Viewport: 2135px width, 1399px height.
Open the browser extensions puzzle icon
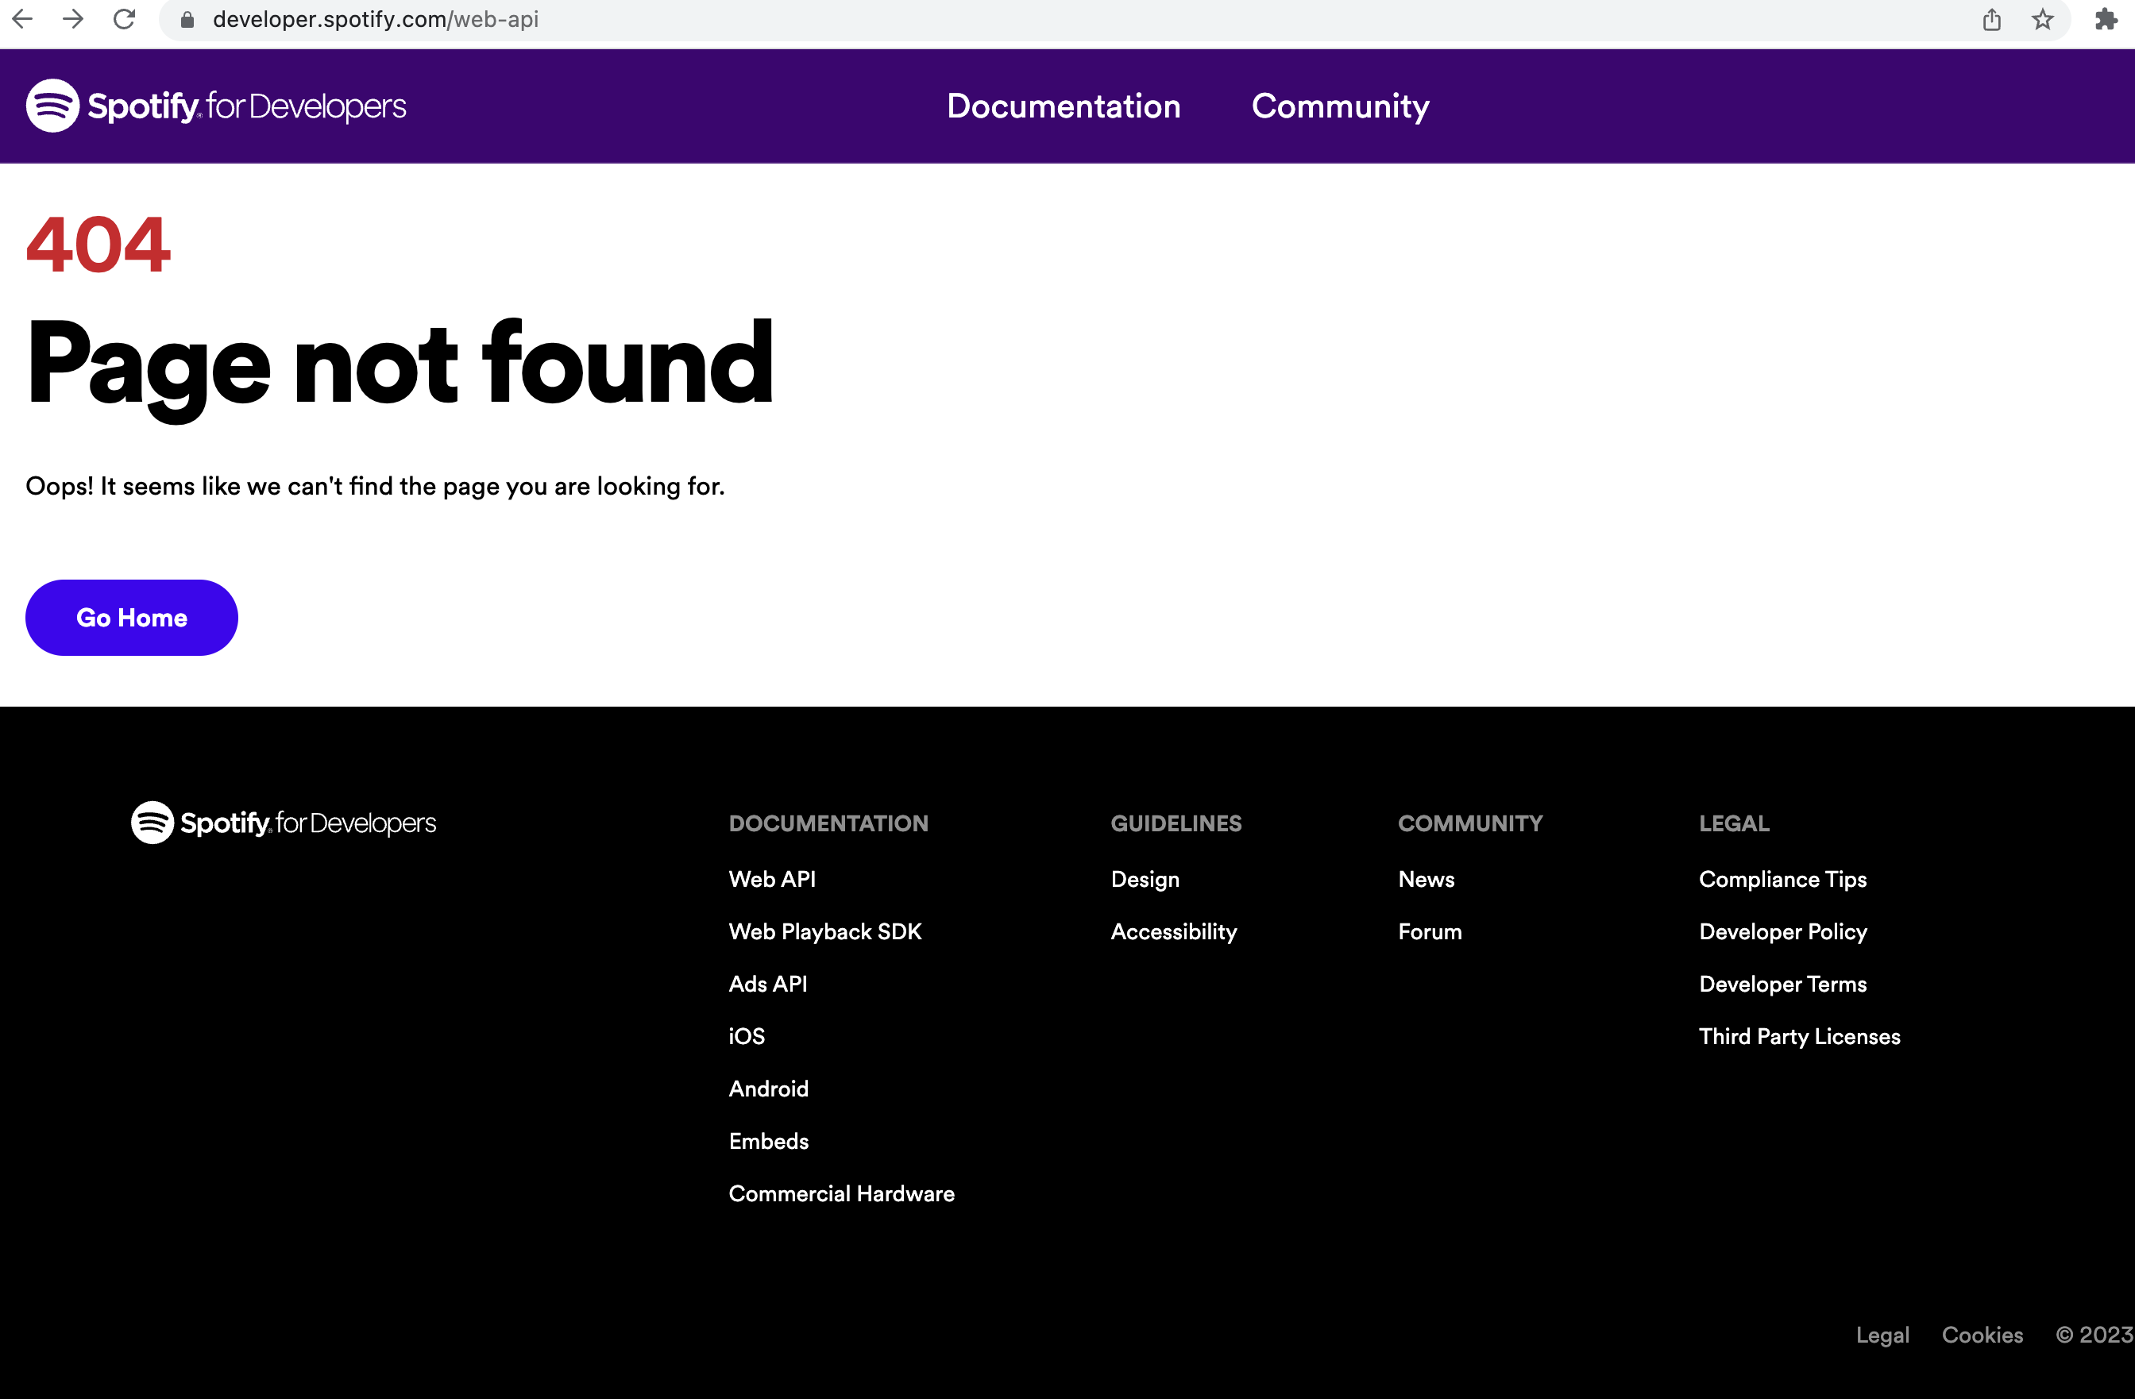pos(2105,19)
